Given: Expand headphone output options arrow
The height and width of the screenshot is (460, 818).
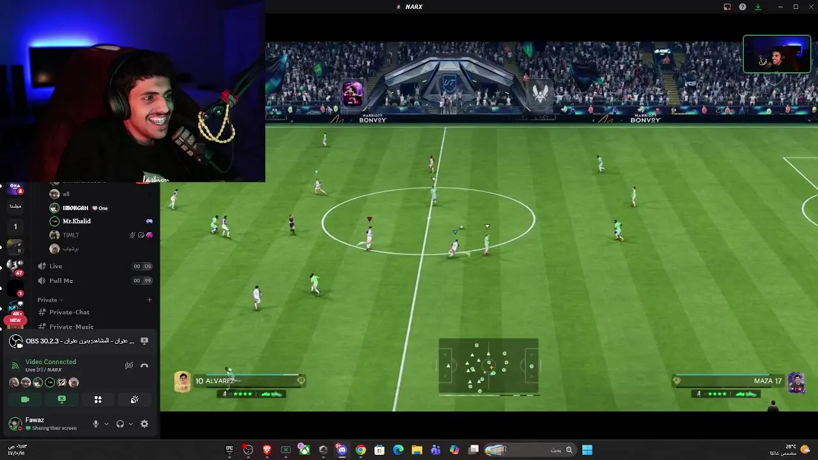Looking at the screenshot, I should point(130,424).
